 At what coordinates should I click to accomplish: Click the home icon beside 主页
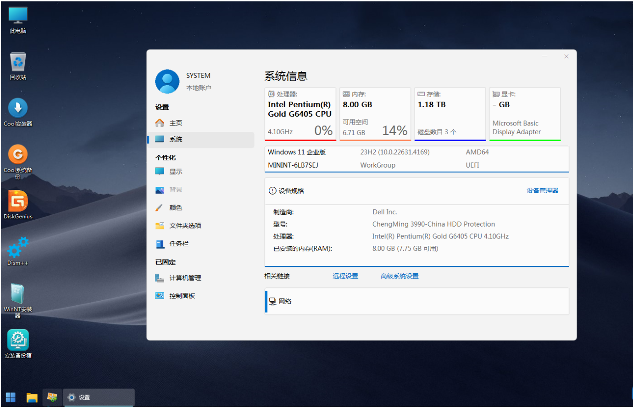click(160, 123)
